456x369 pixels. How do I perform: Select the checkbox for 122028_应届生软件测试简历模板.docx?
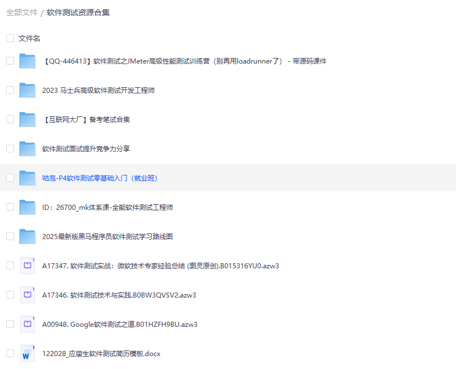point(10,353)
